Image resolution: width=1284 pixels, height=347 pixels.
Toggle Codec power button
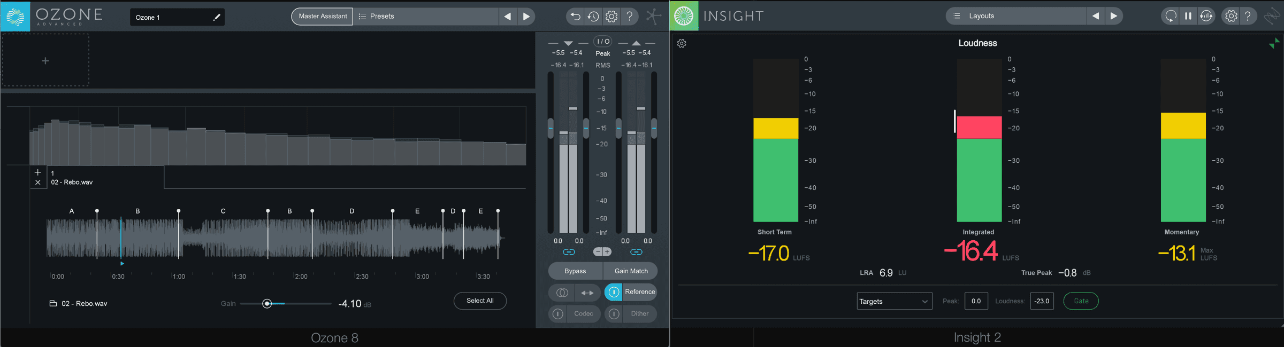(557, 314)
